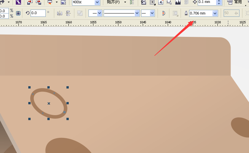Expand the zoom level dropdown
The width and height of the screenshot is (249, 153).
[x=97, y=2]
